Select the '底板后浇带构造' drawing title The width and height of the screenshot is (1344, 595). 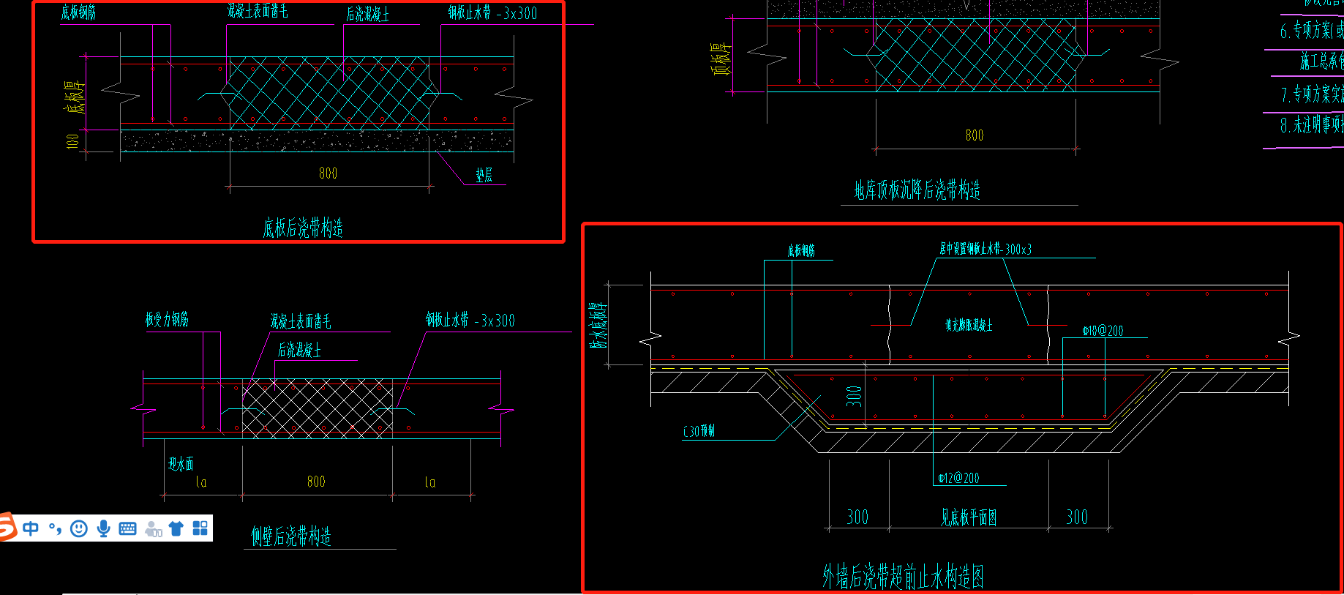303,228
